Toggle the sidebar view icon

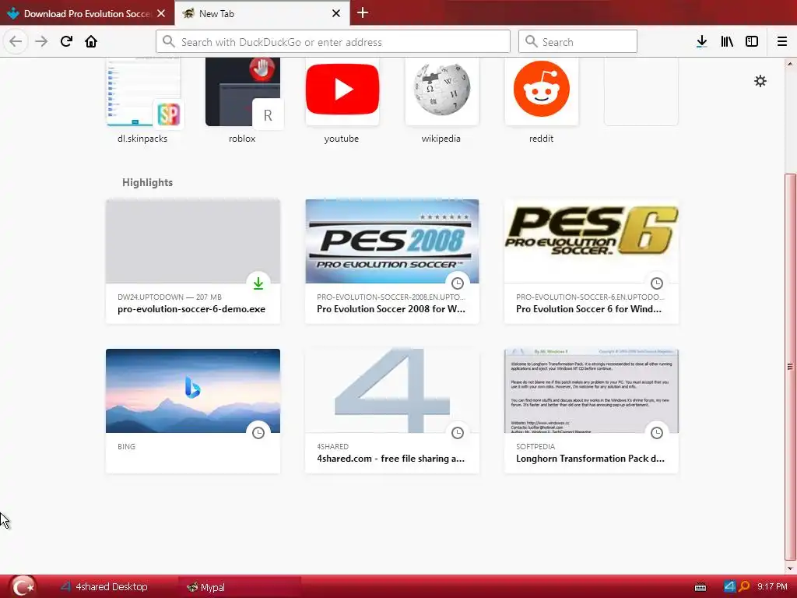pyautogui.click(x=752, y=42)
